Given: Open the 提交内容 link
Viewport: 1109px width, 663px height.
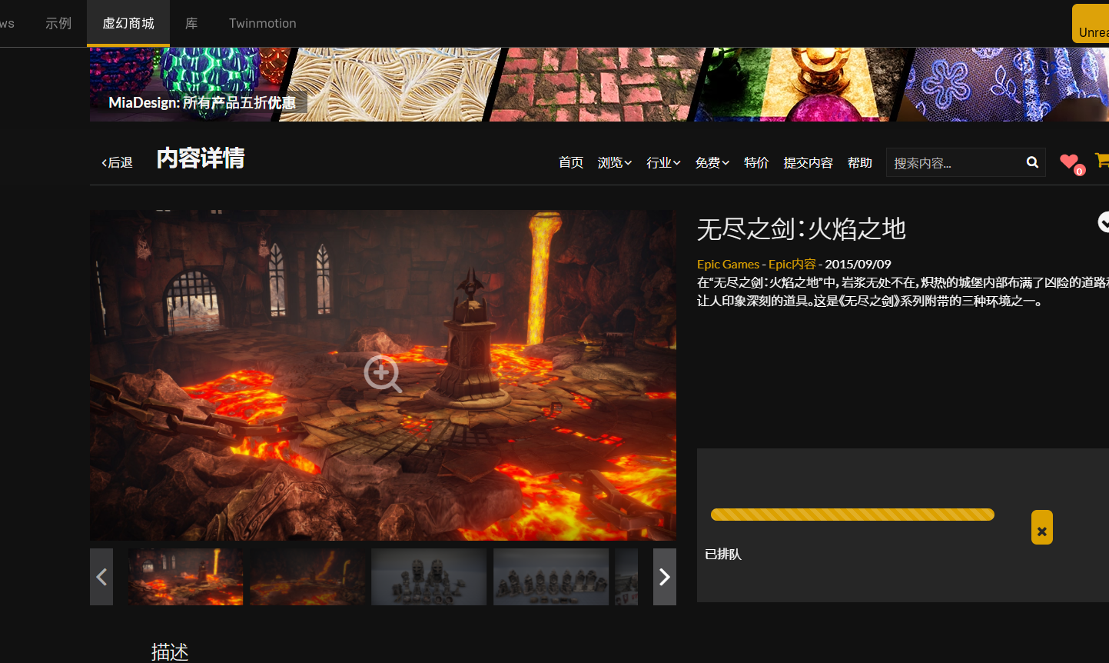Looking at the screenshot, I should click(x=809, y=162).
